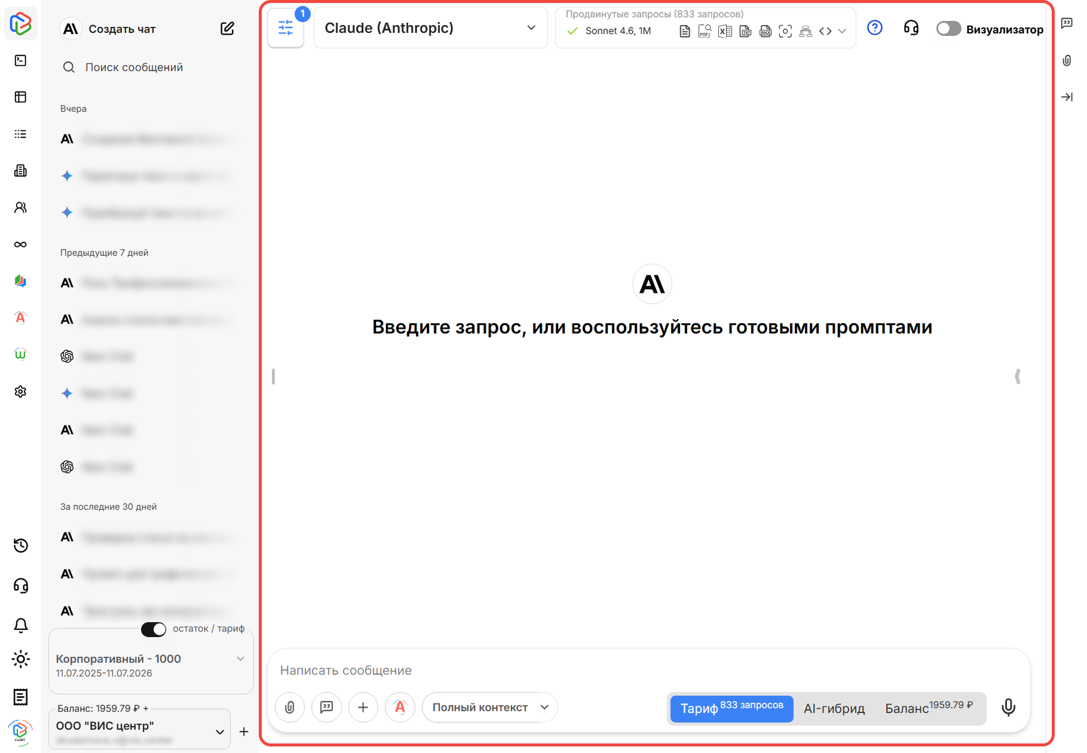Open the Claude (Anthropic) model dropdown

(x=430, y=27)
